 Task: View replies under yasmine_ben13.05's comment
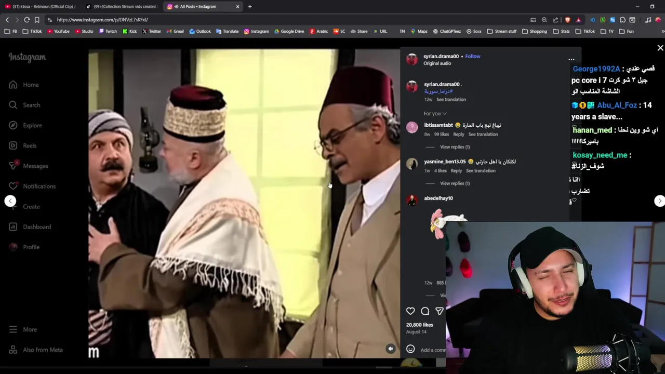(x=455, y=183)
